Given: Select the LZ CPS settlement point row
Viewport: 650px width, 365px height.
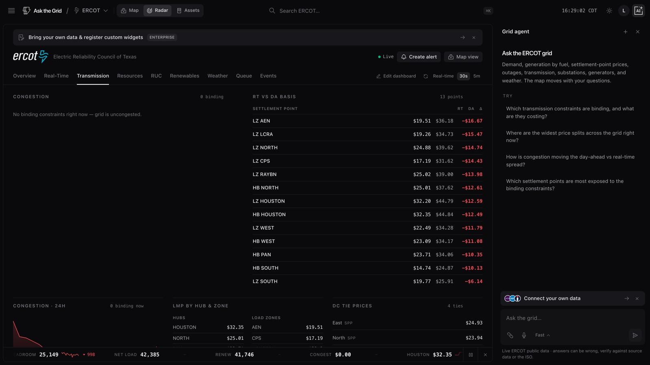Looking at the screenshot, I should pos(368,161).
